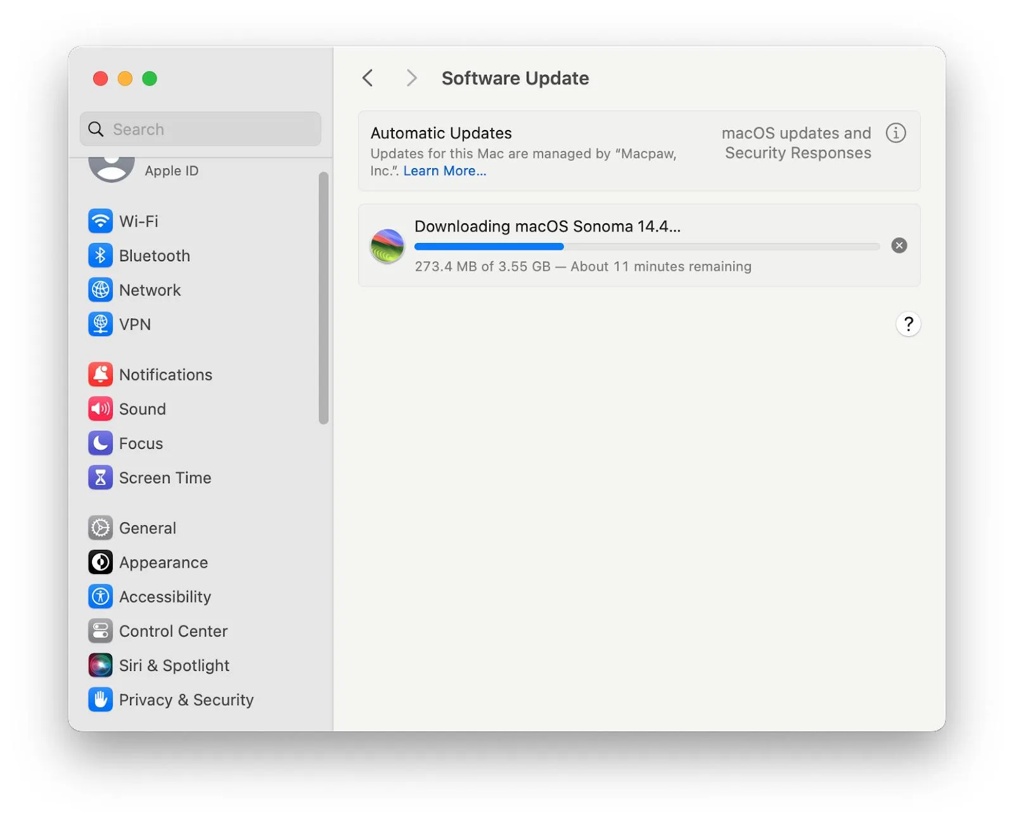Open the Notifications label in sidebar
This screenshot has width=1014, height=822.
point(166,375)
